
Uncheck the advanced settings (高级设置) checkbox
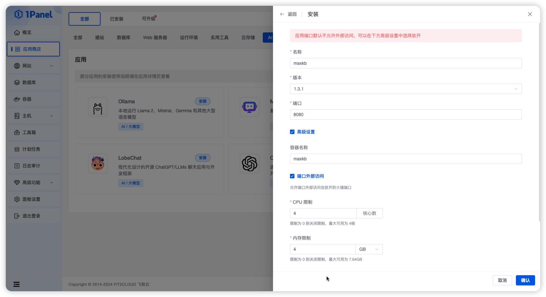coord(292,132)
